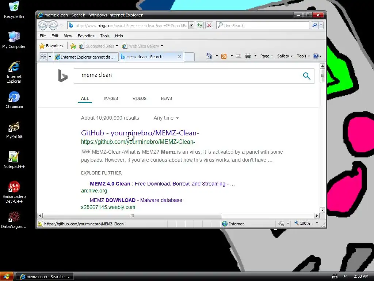The width and height of the screenshot is (374, 281).
Task: Open Notepad++ desktop shortcut
Action: pyautogui.click(x=14, y=160)
